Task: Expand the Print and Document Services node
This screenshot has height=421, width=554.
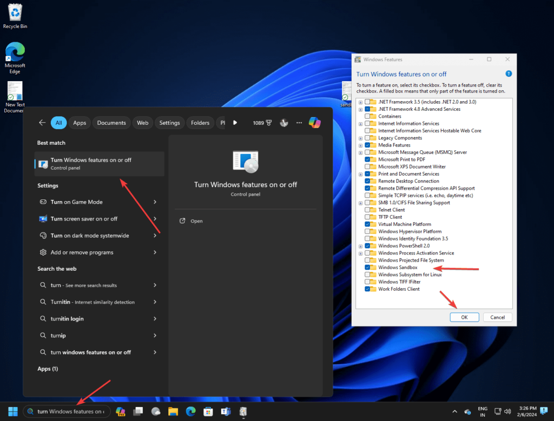Action: tap(360, 175)
